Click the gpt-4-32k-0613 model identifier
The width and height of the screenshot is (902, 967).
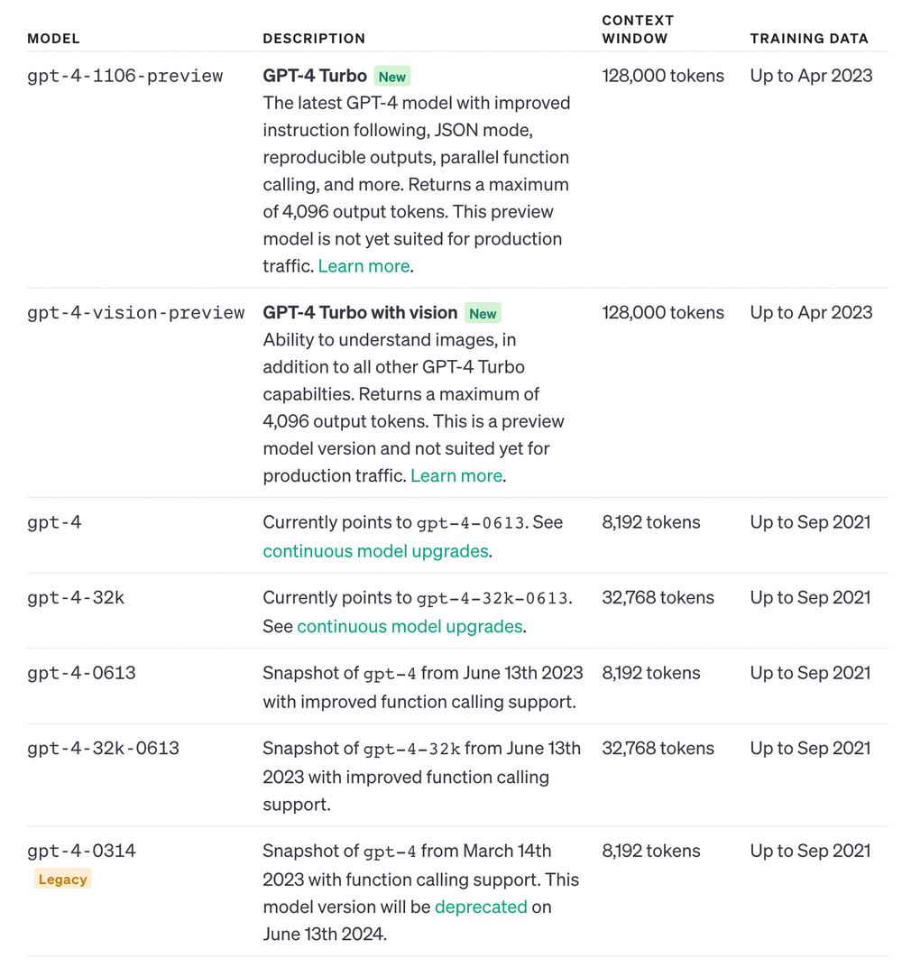click(103, 748)
